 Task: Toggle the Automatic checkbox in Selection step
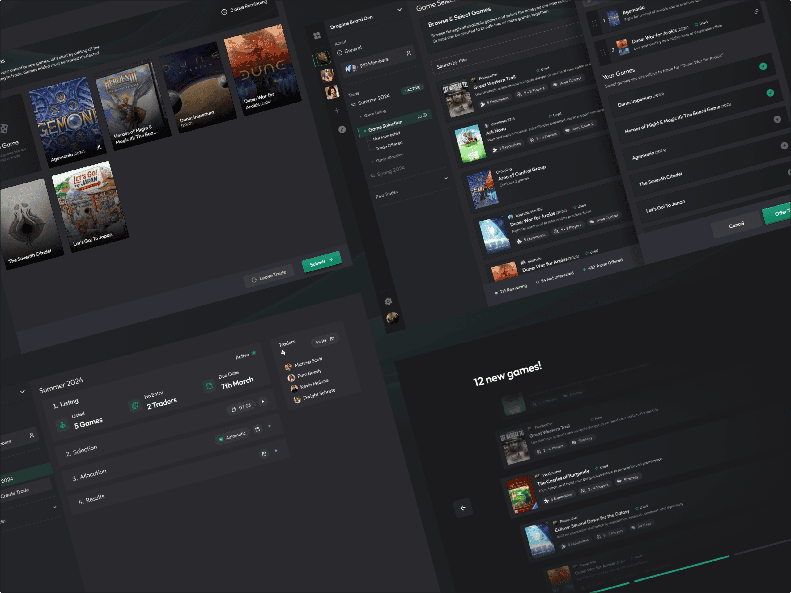point(221,439)
